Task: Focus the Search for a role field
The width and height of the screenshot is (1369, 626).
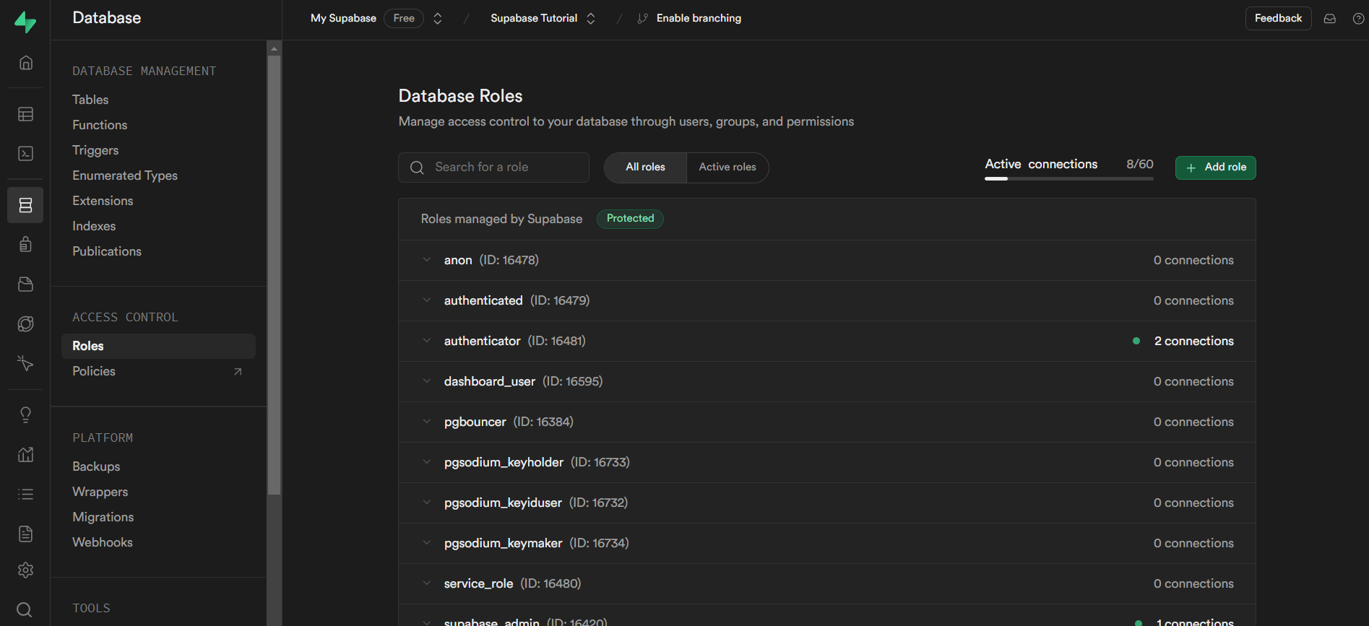Action: 493,168
